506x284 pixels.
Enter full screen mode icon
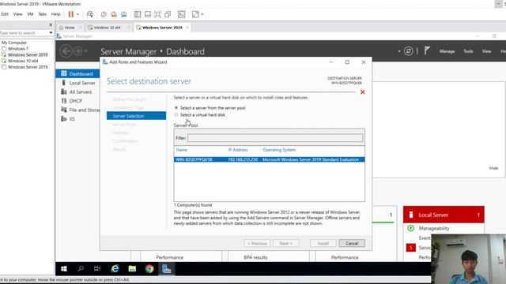click(157, 14)
